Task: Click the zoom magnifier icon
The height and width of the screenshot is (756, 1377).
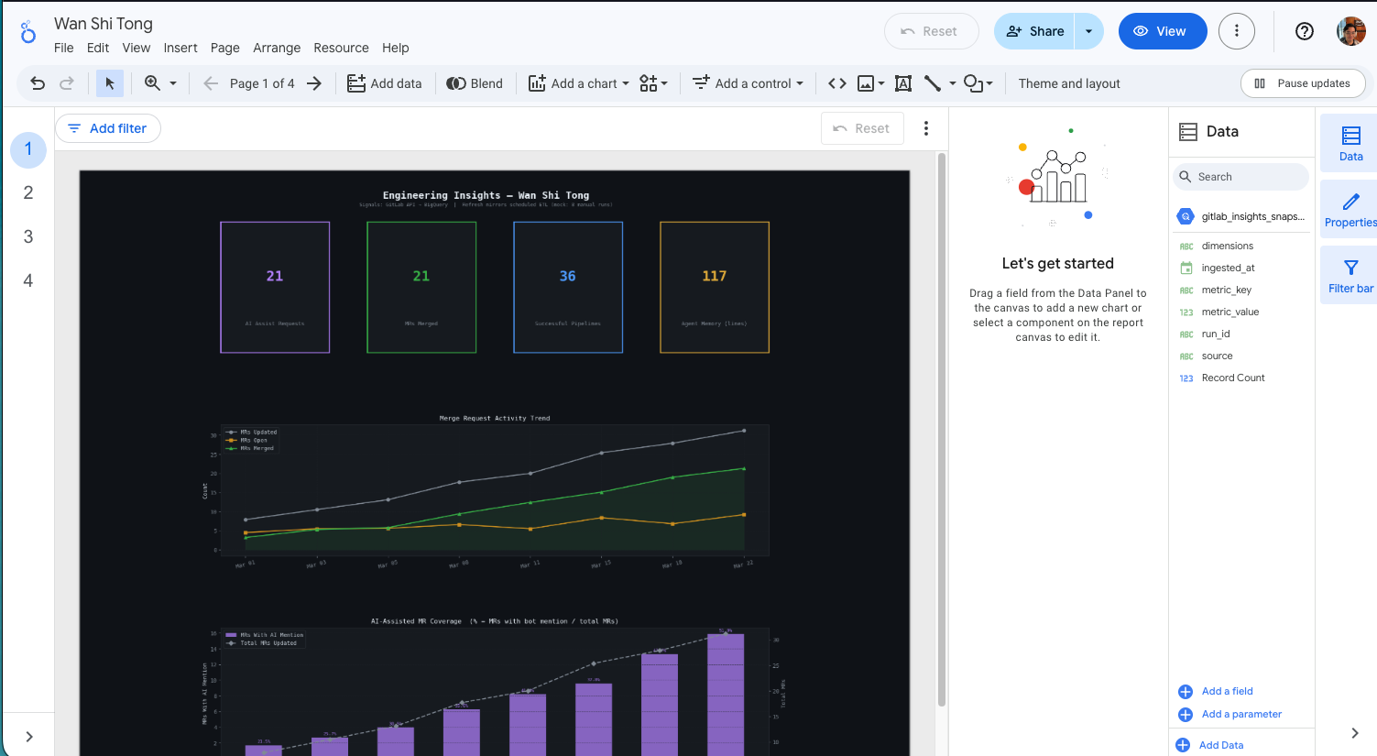Action: click(152, 83)
